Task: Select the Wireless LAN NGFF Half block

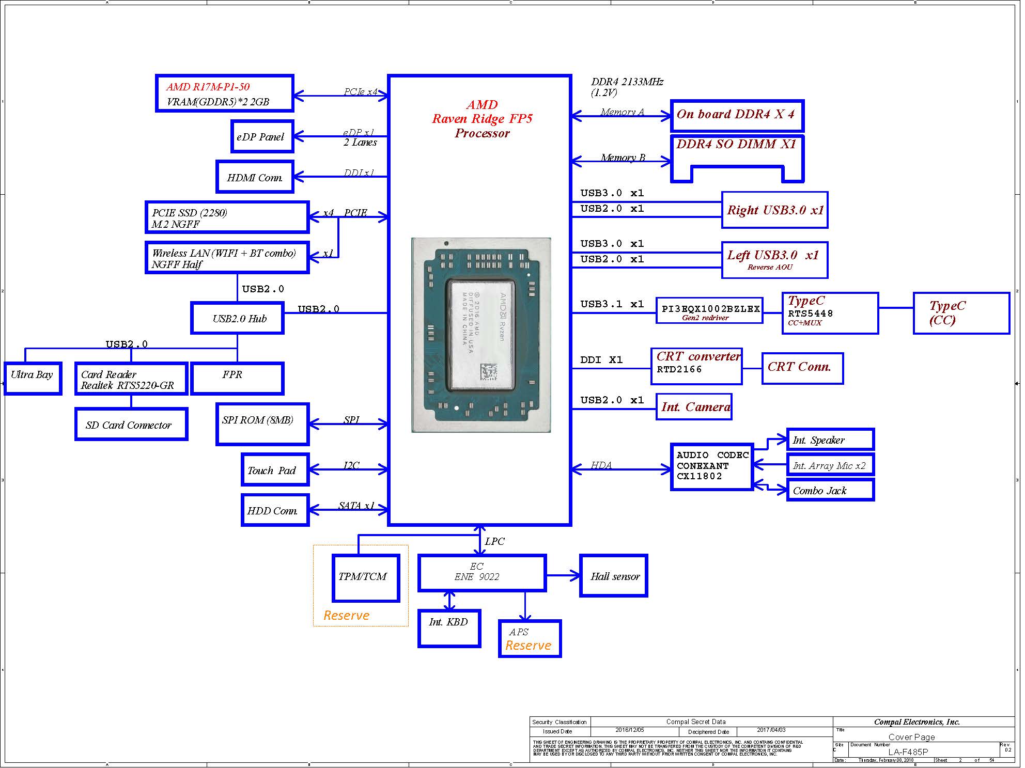Action: [227, 258]
